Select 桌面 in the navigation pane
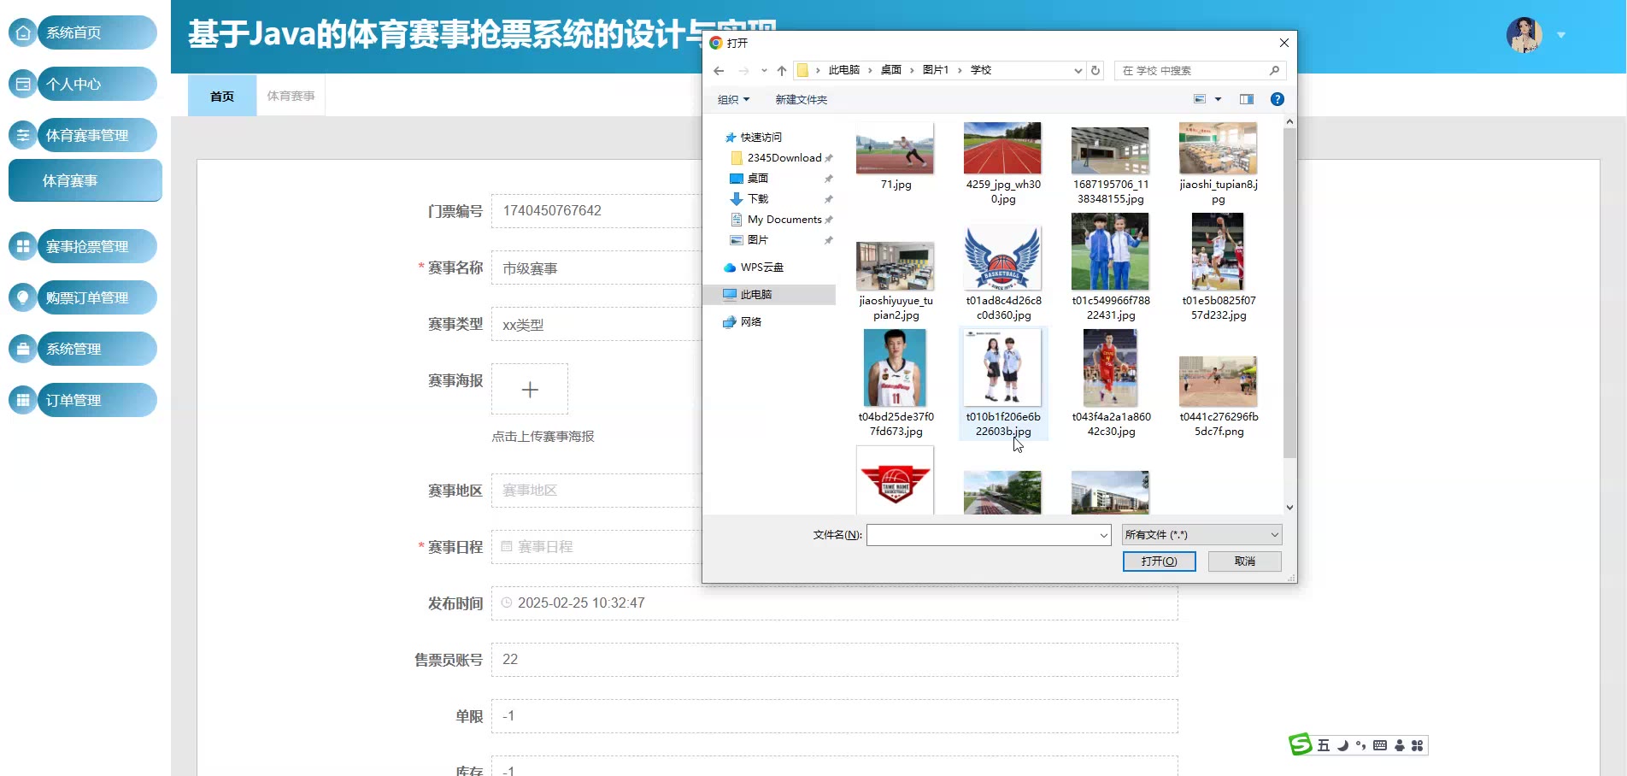Image resolution: width=1627 pixels, height=776 pixels. click(x=758, y=178)
